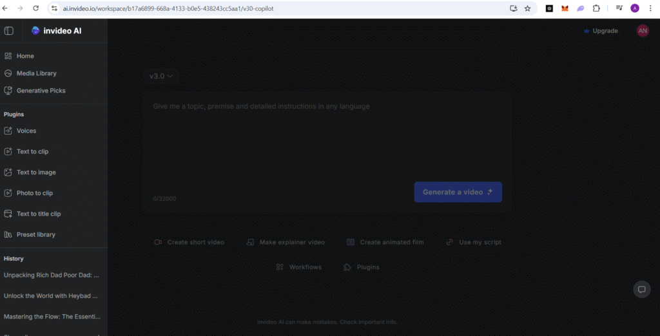Screen dimensions: 660x336
Task: Open the Chrome profile avatar
Action: point(635,8)
